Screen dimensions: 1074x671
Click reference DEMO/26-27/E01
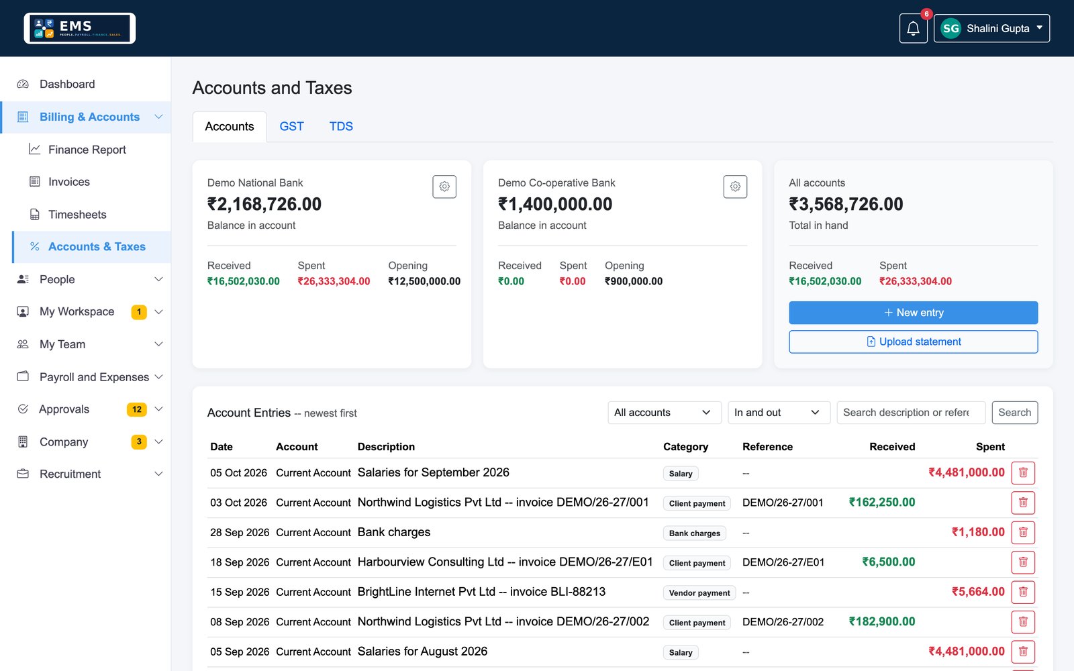tap(783, 562)
